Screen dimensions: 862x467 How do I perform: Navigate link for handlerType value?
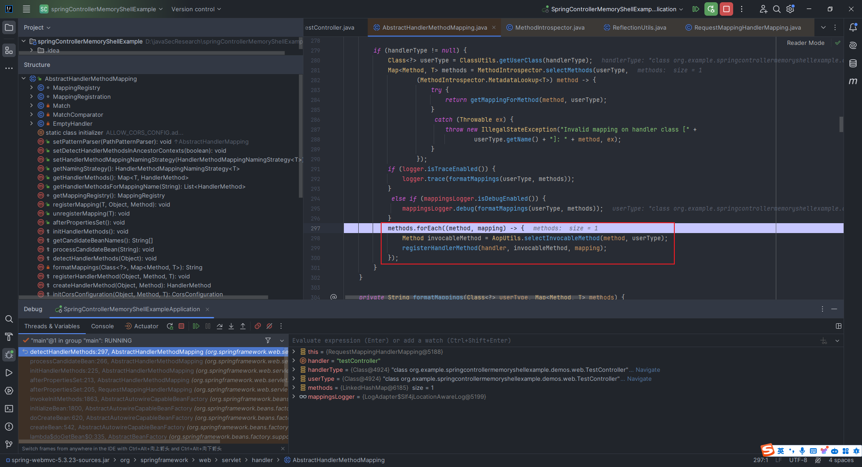coord(648,370)
